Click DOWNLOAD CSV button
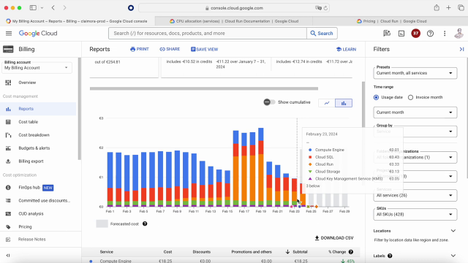468x263 pixels. pyautogui.click(x=334, y=238)
